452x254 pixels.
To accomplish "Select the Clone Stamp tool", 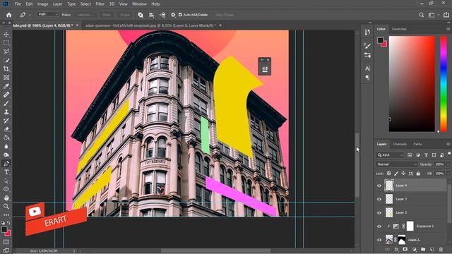I will (6, 112).
